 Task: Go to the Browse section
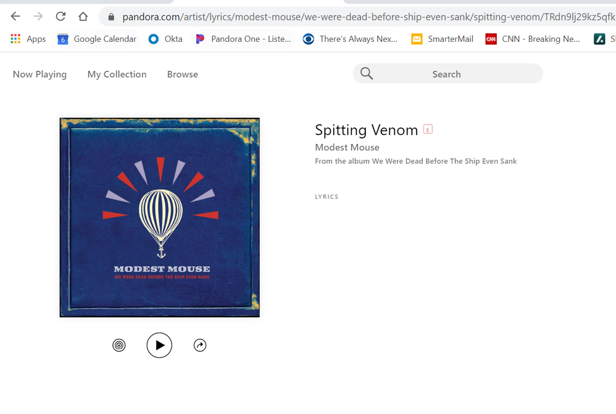[x=182, y=74]
